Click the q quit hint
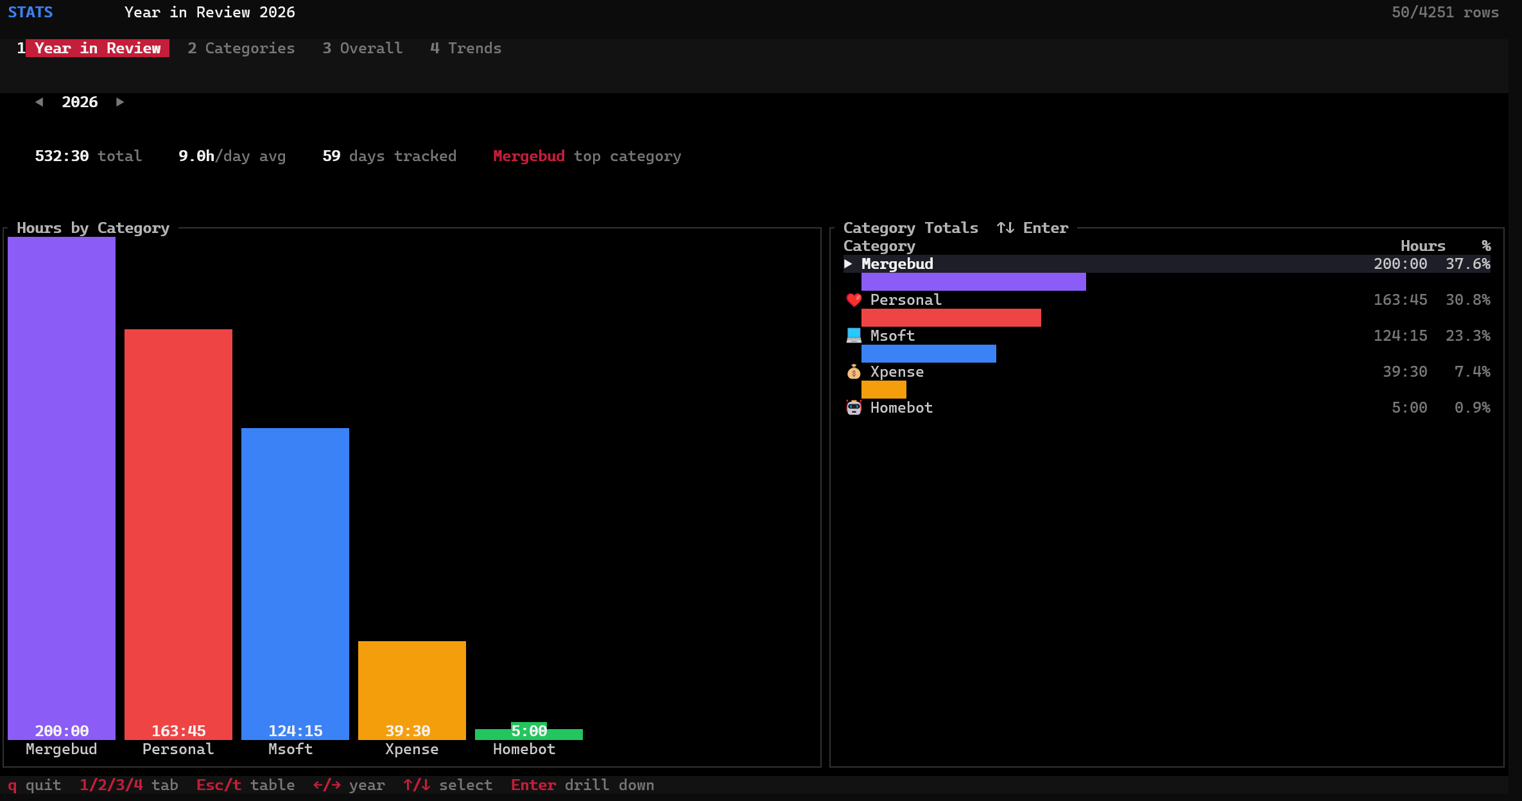The image size is (1522, 801). click(35, 785)
